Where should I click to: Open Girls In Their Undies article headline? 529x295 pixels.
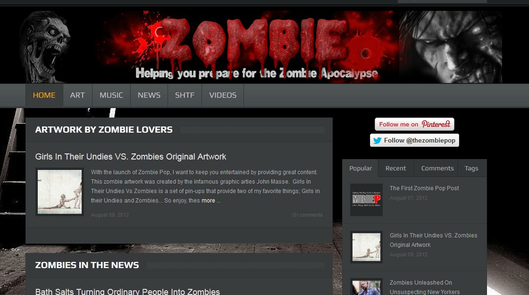131,157
